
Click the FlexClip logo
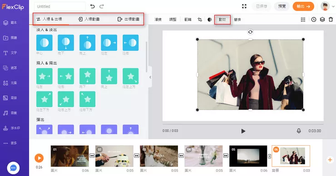13,7
